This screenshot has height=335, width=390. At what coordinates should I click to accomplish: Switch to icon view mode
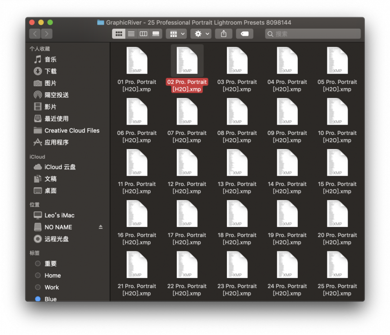119,34
